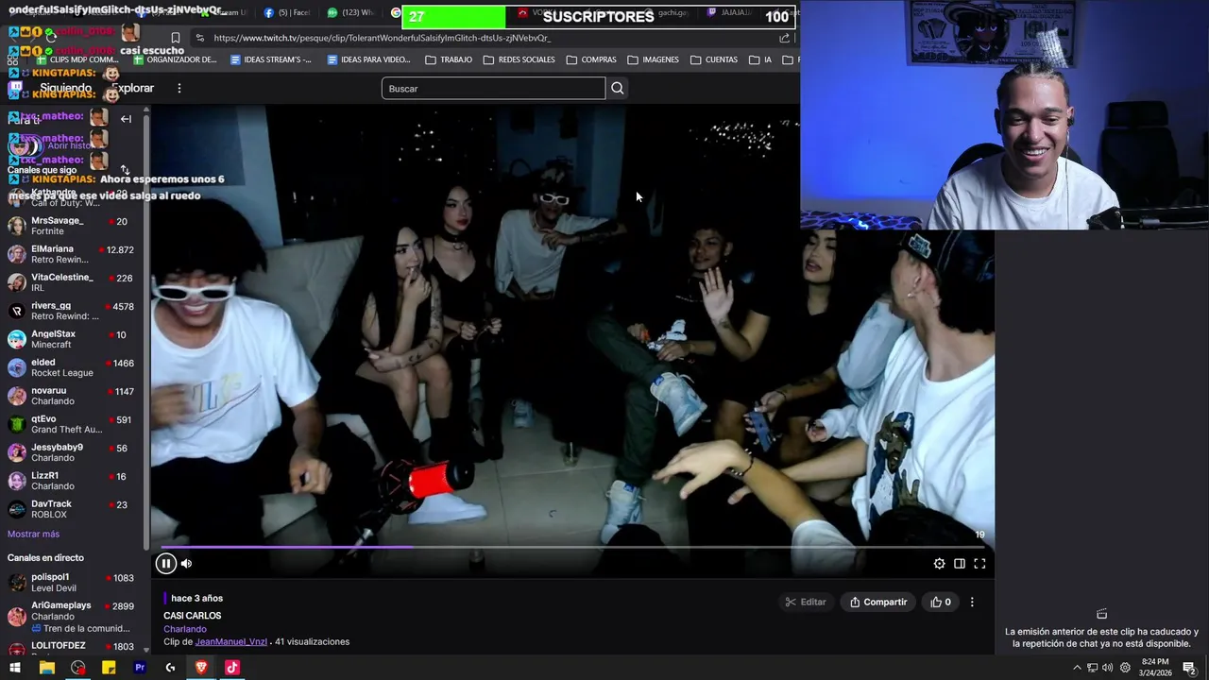
Task: Switch to the Explorar tab
Action: pos(133,88)
